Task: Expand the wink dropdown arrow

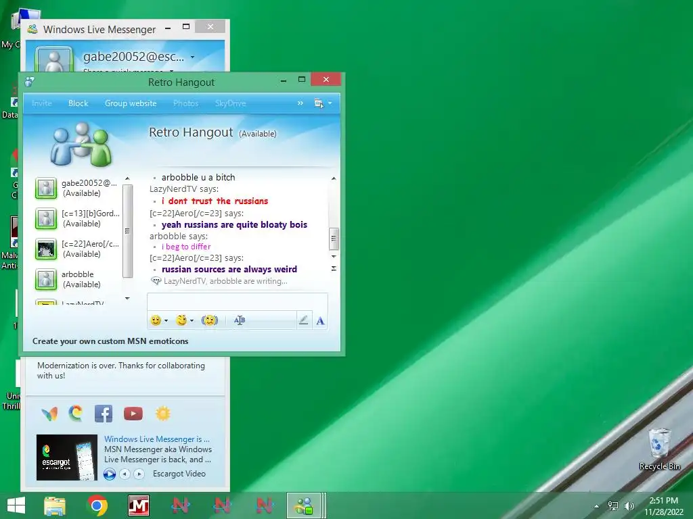Action: pos(192,321)
